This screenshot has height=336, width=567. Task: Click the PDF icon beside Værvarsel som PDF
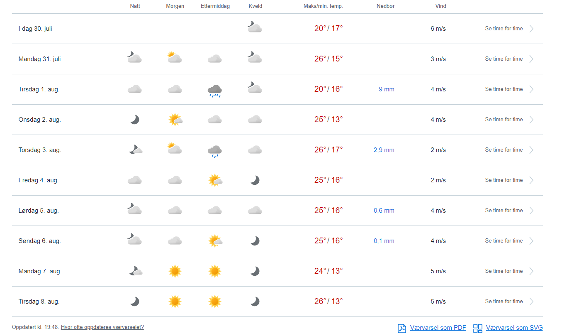[x=402, y=328]
